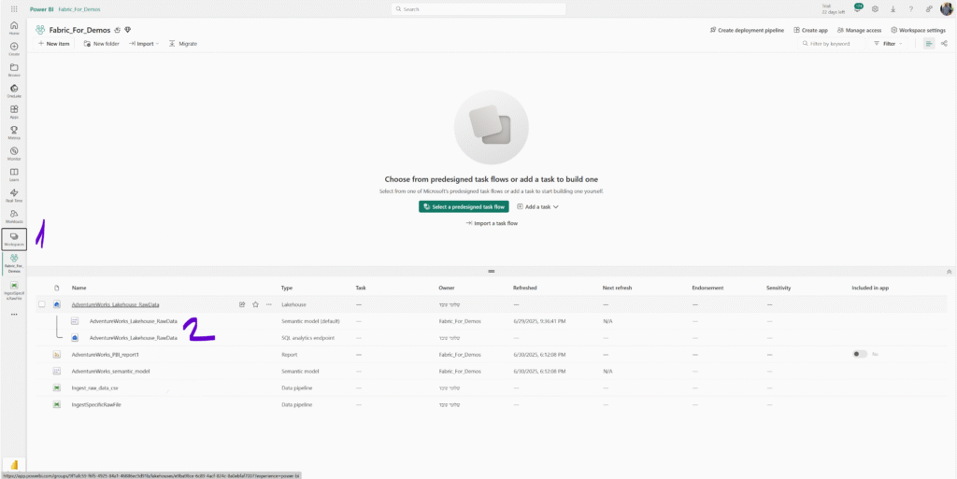Screen dimensions: 957x479
Task: Open Browse in the left navigation
Action: pyautogui.click(x=14, y=69)
